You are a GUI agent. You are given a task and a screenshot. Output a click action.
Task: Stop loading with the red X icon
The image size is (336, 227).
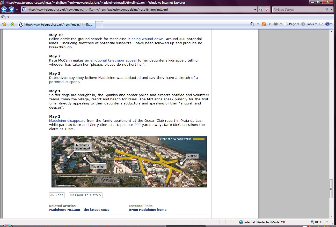[267, 10]
